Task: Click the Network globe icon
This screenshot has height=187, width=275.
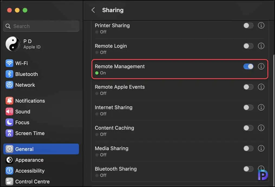Action: tap(9, 85)
